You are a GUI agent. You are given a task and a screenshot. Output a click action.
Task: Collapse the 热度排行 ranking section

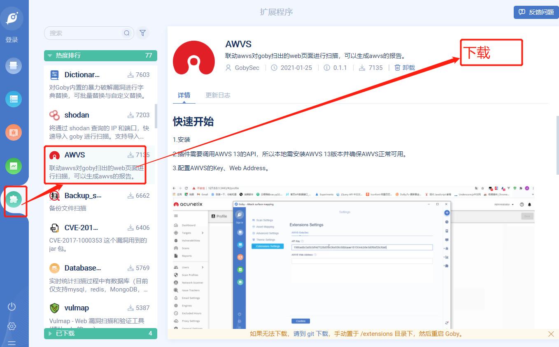pyautogui.click(x=50, y=56)
